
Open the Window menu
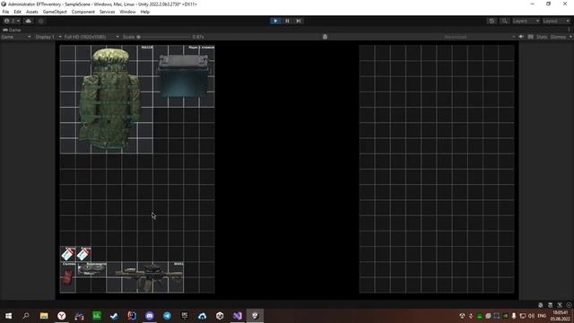coord(127,12)
